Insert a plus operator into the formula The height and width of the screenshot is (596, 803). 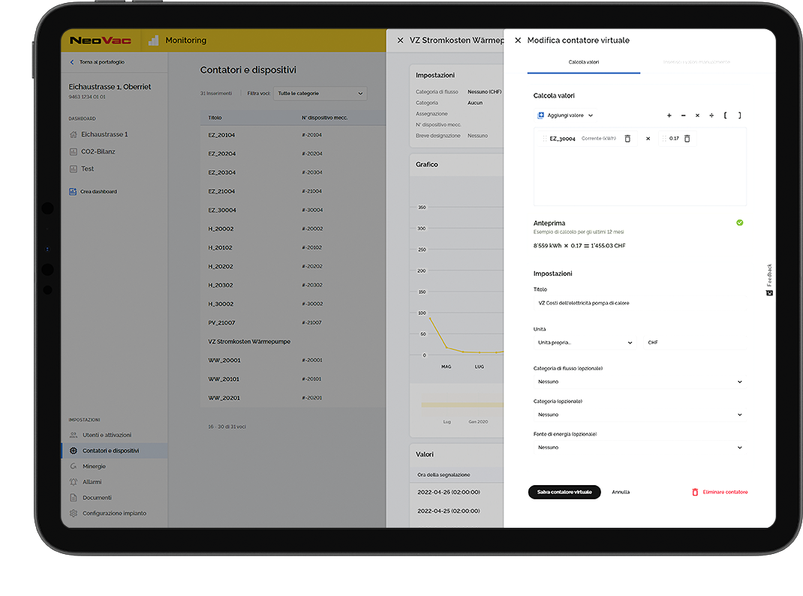coord(669,115)
